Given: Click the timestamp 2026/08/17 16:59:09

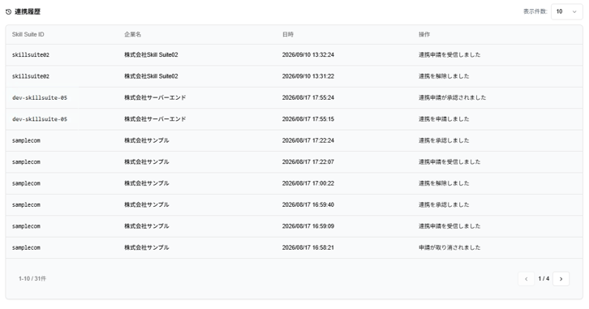Looking at the screenshot, I should coord(308,226).
